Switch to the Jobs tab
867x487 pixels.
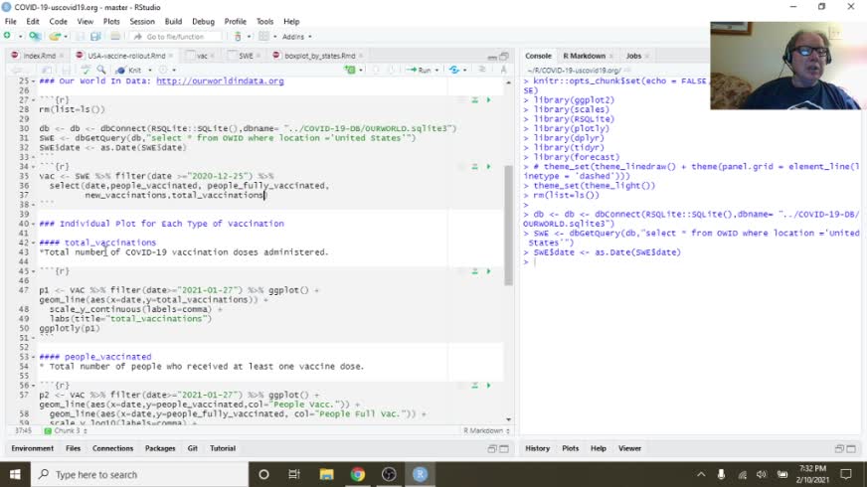pos(633,56)
